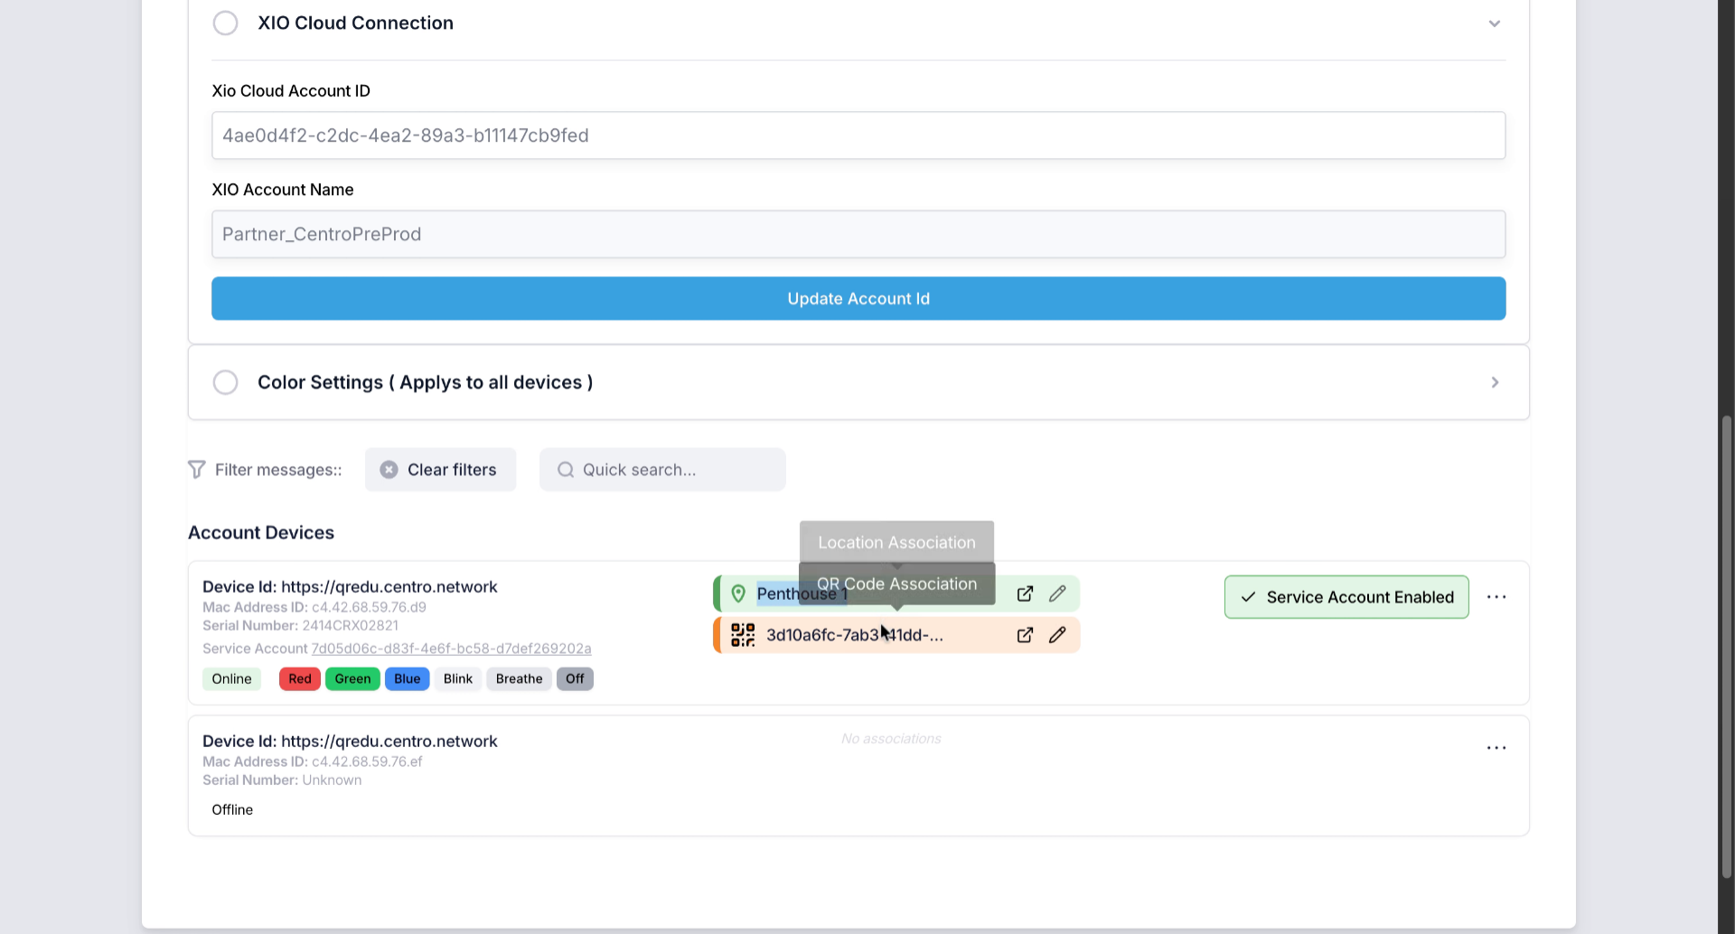Toggle Service Account Enabled button
The height and width of the screenshot is (934, 1735).
click(x=1346, y=597)
